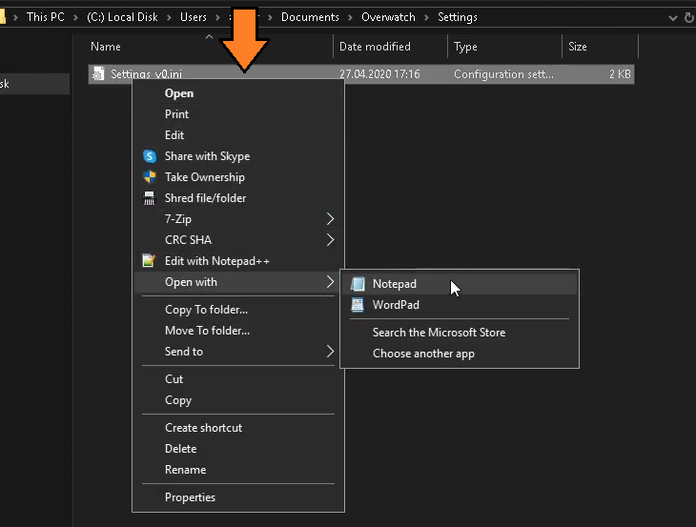Click the Settings_v0.ini file icon
The image size is (696, 527).
98,74
